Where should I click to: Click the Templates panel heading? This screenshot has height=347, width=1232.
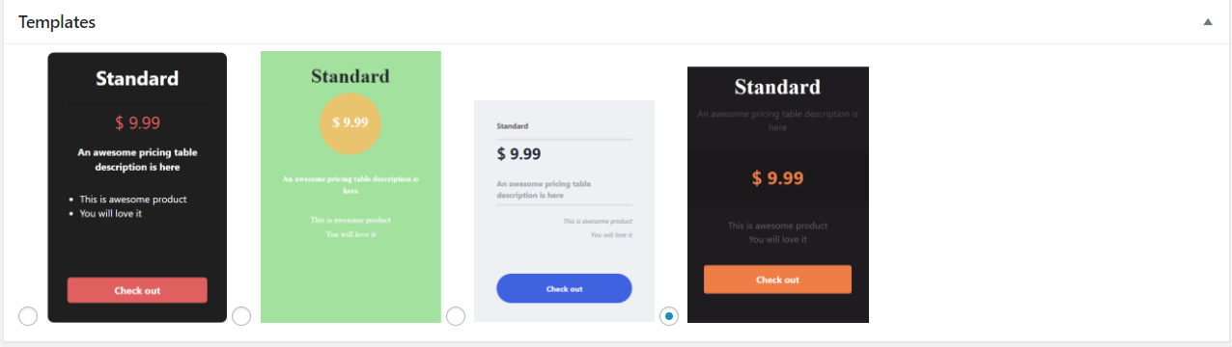click(x=57, y=21)
